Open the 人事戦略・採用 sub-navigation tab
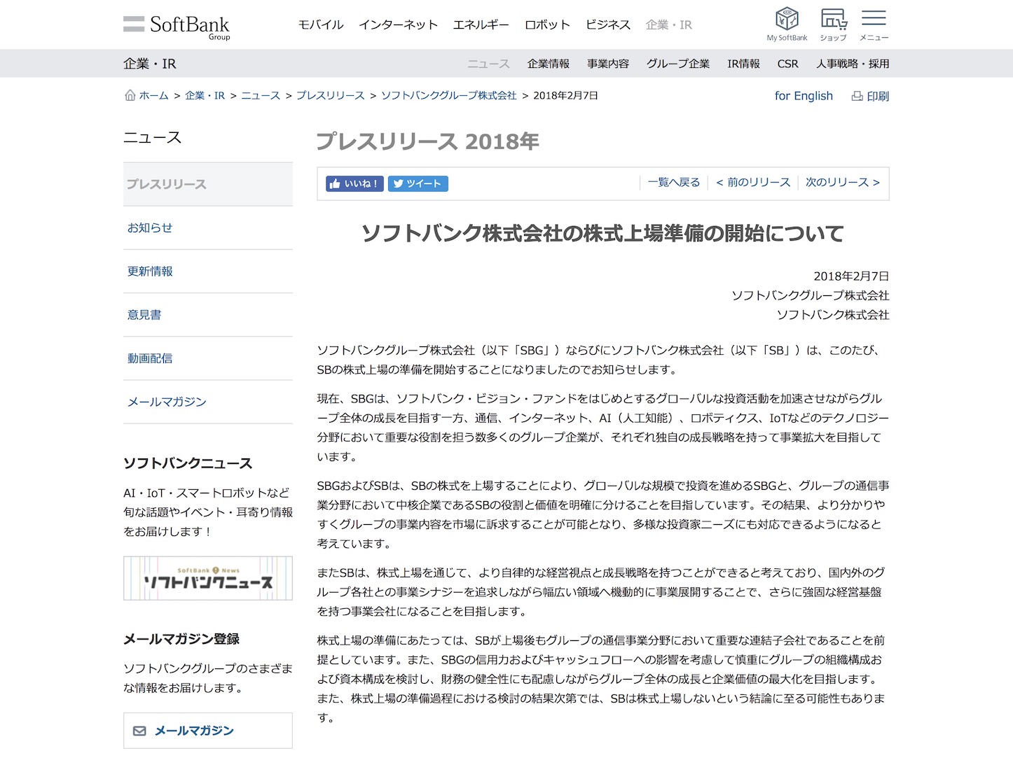 tap(853, 64)
